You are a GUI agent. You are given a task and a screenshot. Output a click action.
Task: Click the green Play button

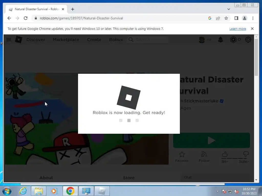click(212, 140)
